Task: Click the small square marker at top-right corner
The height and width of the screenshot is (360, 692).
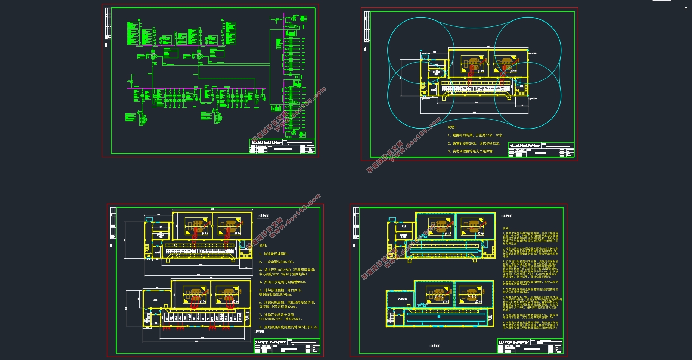Action: [x=686, y=9]
